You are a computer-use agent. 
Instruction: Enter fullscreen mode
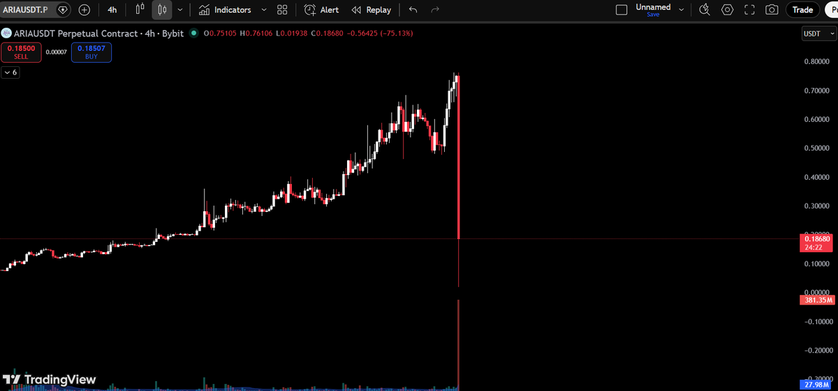point(750,10)
